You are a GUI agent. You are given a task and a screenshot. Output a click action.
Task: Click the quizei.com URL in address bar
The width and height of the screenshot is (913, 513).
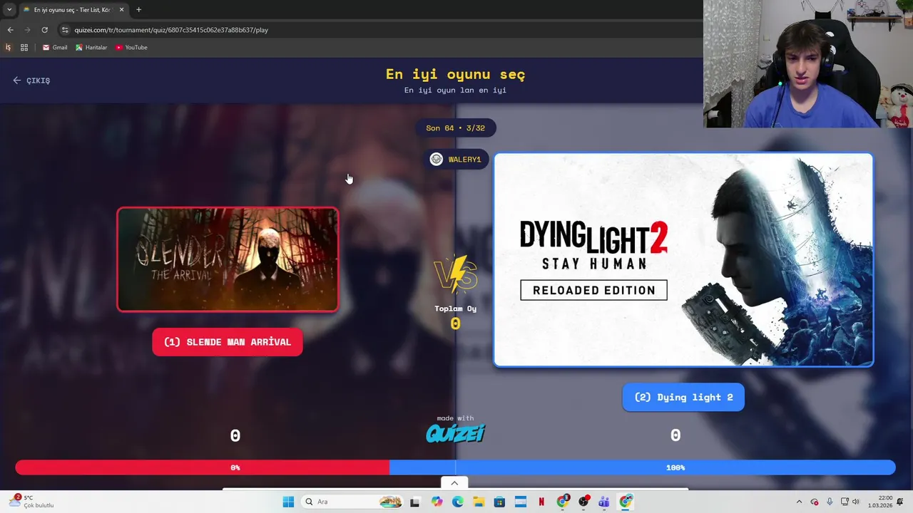pos(171,30)
